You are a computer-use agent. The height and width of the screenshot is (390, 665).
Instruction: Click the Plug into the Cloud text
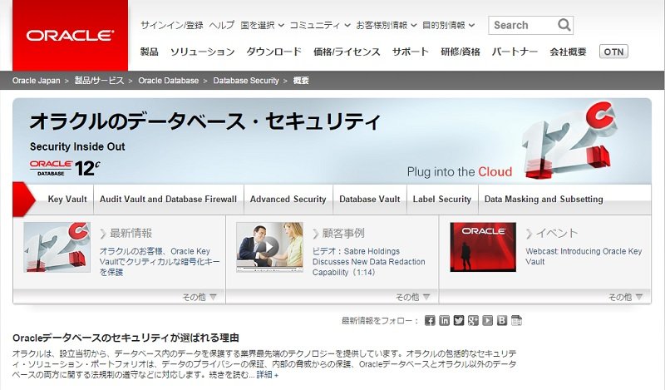point(460,171)
